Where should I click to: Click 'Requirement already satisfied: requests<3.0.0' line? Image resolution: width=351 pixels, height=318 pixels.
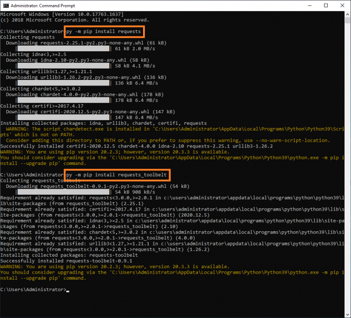[172, 201]
